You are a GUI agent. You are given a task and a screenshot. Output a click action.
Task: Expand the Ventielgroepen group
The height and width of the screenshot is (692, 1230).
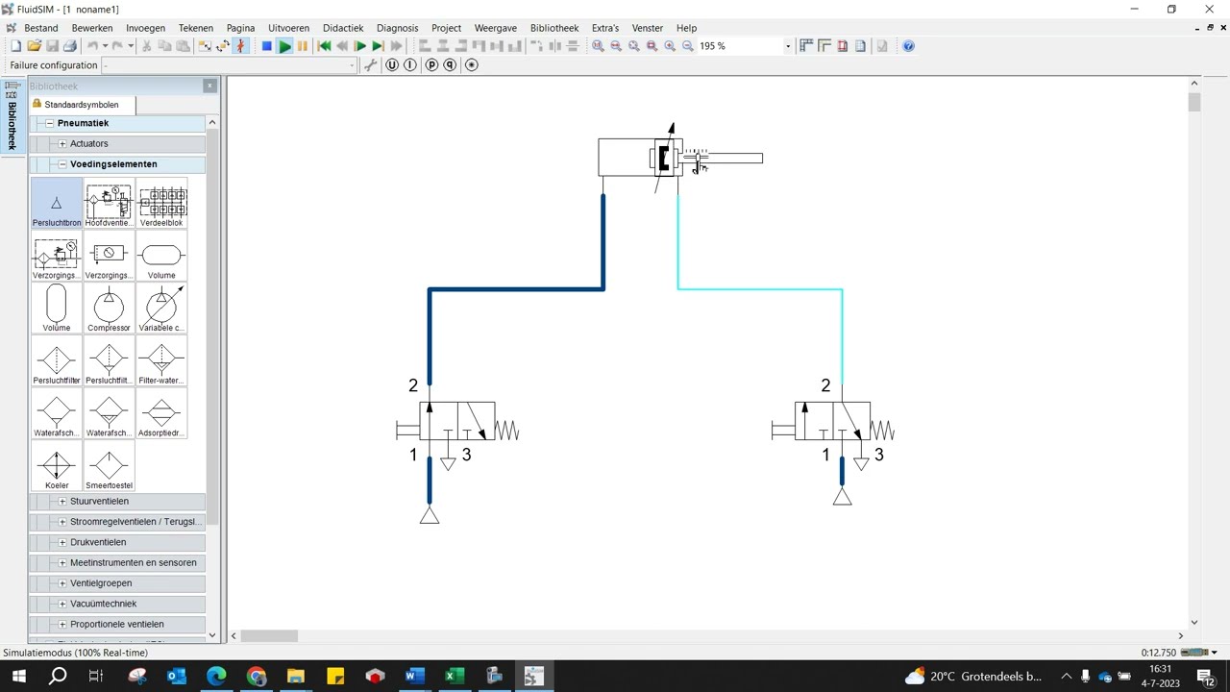62,583
